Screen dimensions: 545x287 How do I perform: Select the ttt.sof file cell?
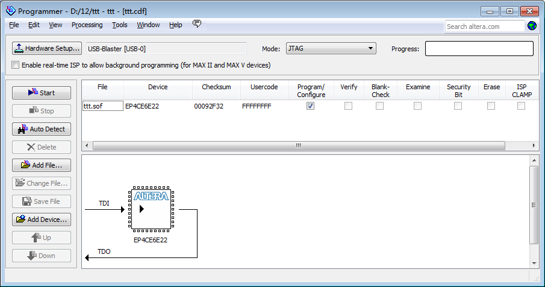point(103,106)
